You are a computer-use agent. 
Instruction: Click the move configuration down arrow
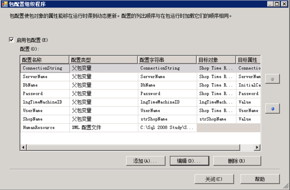click(272, 109)
